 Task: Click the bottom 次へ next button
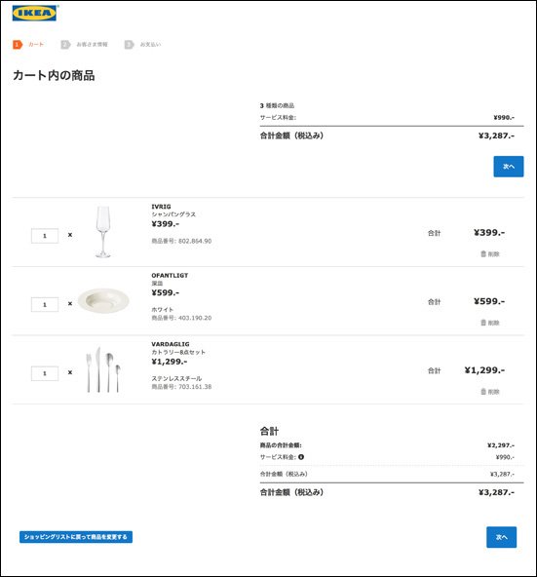tap(501, 537)
